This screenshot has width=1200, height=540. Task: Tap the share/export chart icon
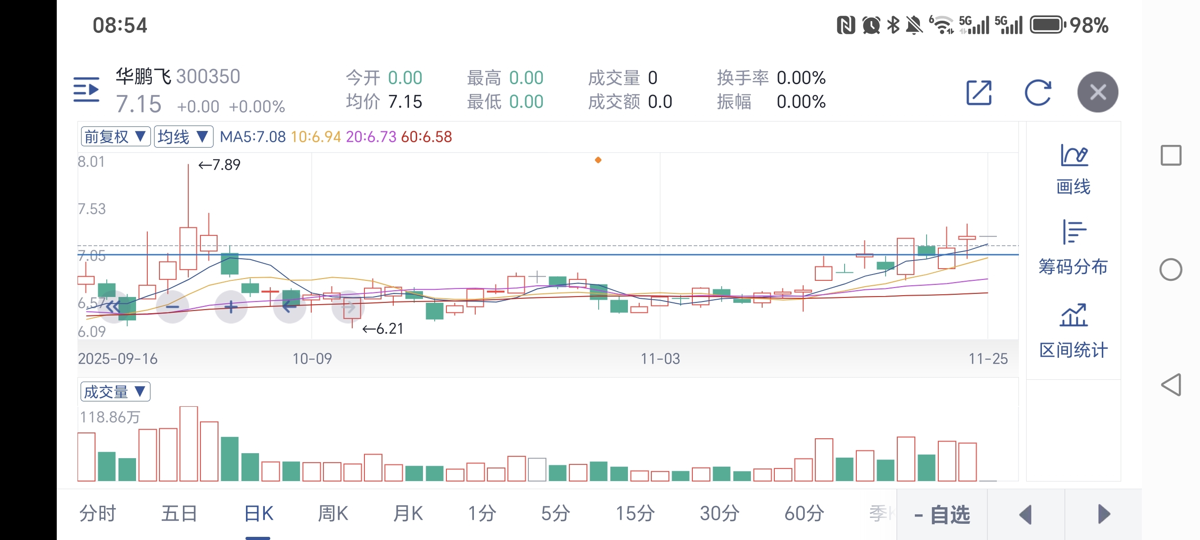(x=979, y=93)
